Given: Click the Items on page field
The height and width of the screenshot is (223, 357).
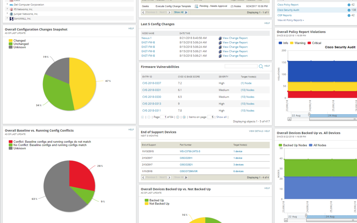Looking at the screenshot, I should [211, 117].
